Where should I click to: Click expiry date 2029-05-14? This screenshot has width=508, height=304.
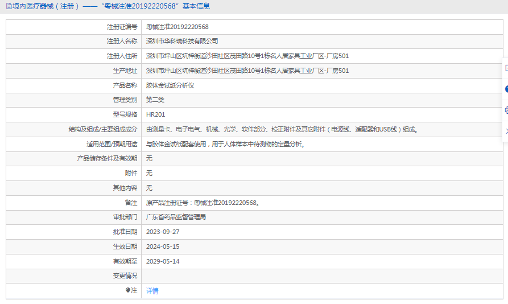click(163, 261)
